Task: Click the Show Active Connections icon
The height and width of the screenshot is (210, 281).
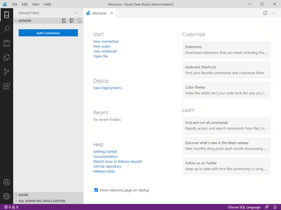Action: coord(79,21)
